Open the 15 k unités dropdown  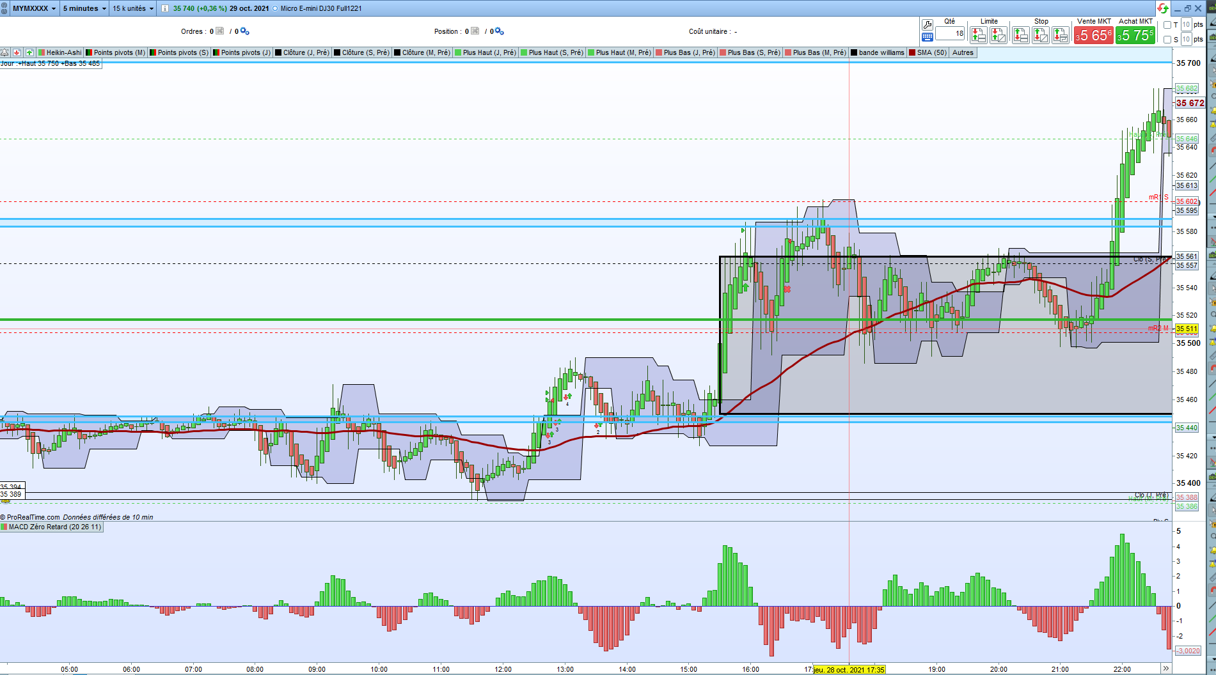(133, 8)
